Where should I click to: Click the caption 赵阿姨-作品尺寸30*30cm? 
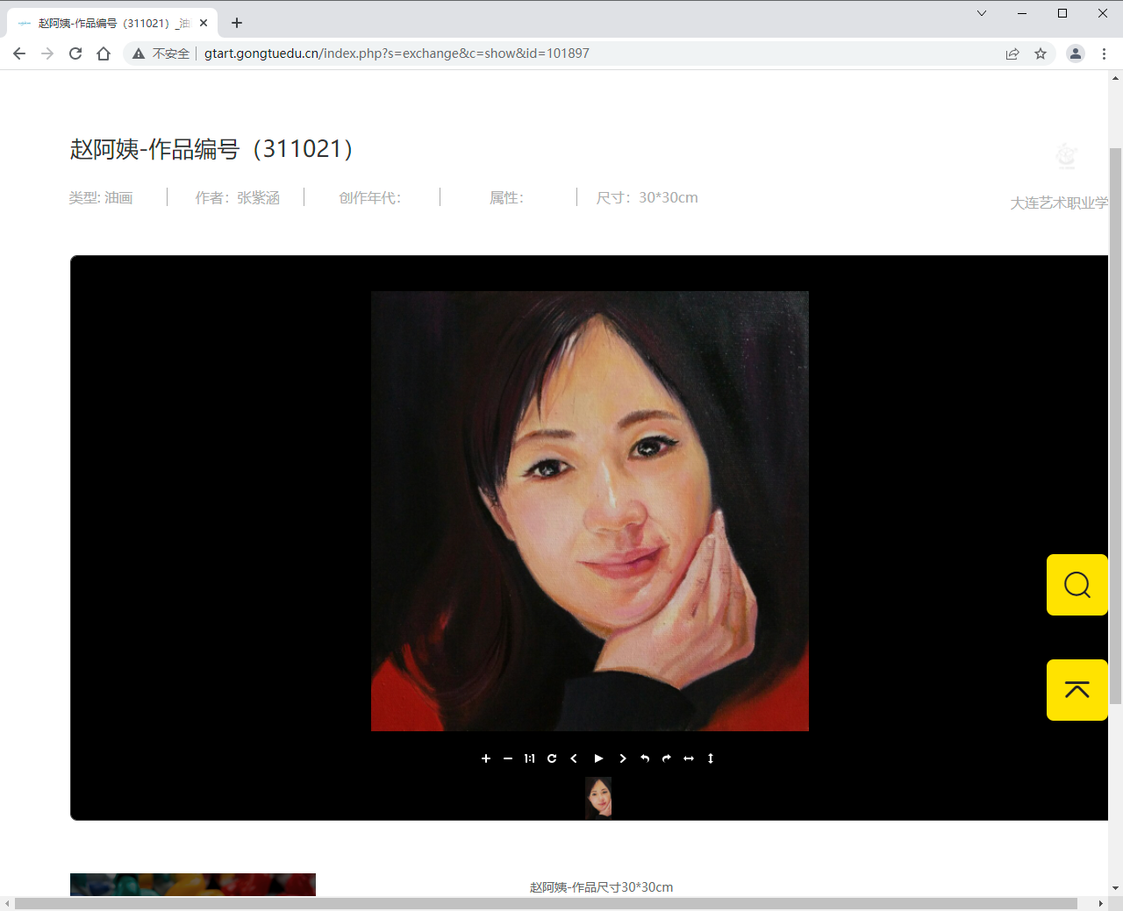pyautogui.click(x=601, y=887)
